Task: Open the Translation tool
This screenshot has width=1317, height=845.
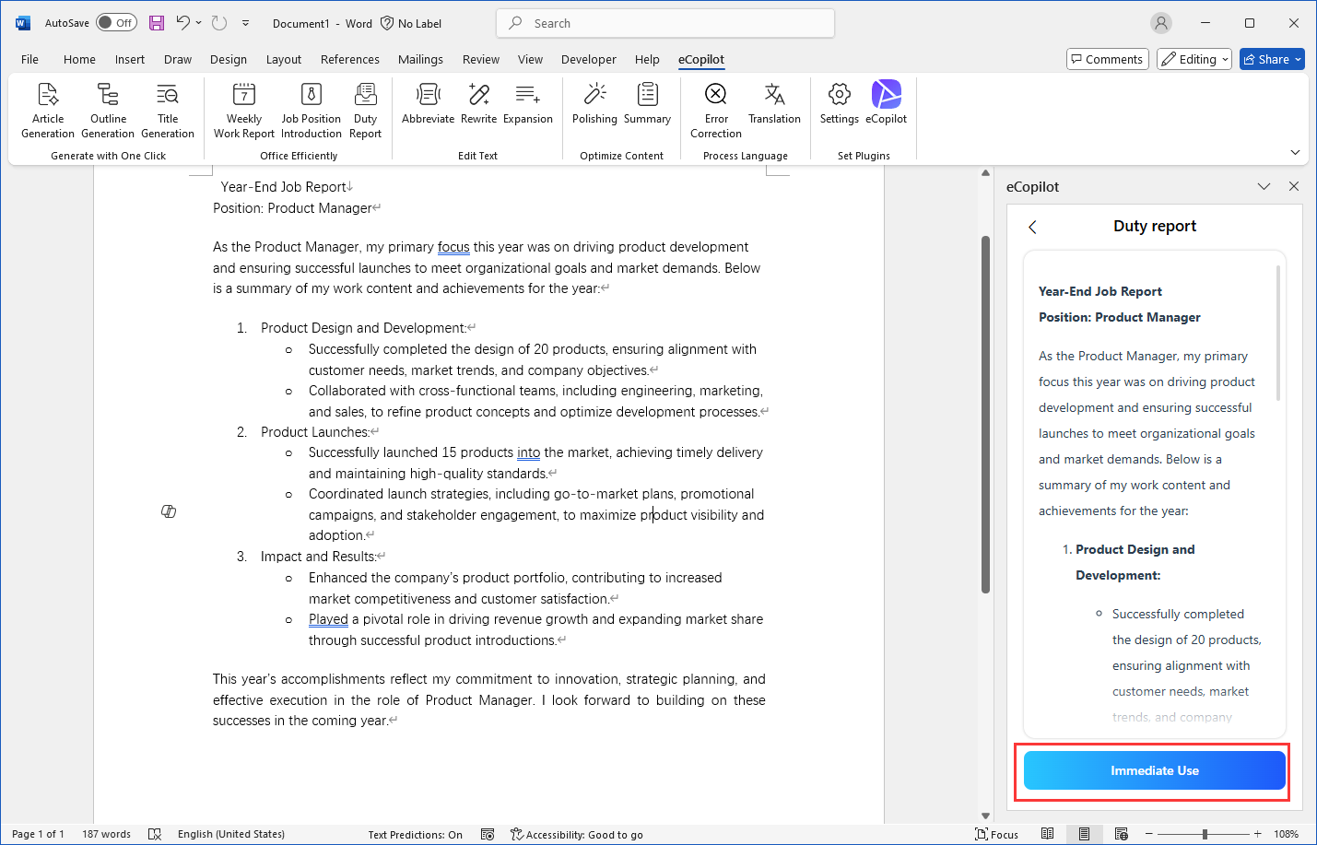Action: point(774,103)
